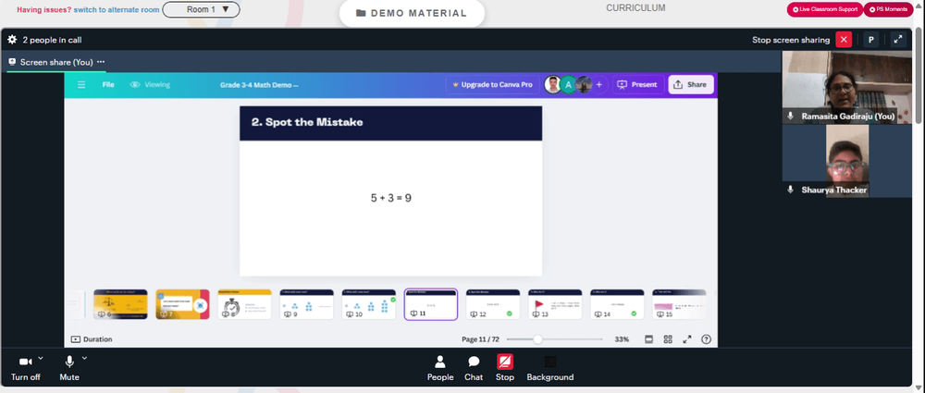The width and height of the screenshot is (925, 393).
Task: Select slide thumbnail 10
Action: 369,304
